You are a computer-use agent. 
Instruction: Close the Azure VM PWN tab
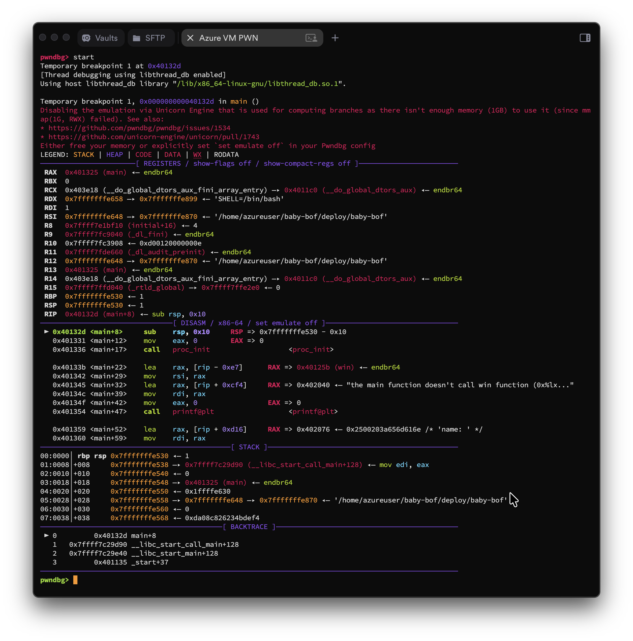190,38
